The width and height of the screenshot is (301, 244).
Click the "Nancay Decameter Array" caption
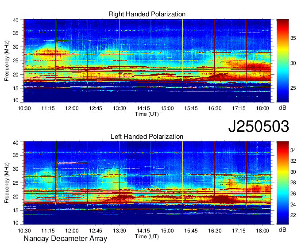(65, 239)
